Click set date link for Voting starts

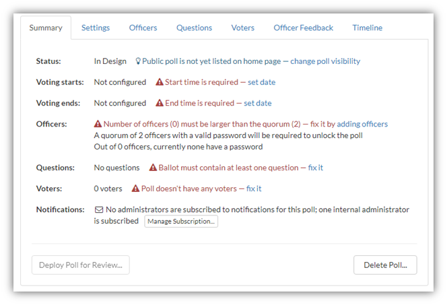tap(261, 82)
